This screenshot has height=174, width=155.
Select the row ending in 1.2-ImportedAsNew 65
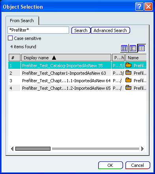tap(66, 88)
